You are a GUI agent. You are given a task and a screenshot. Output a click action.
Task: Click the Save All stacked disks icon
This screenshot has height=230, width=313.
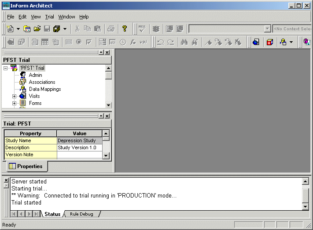[57, 29]
